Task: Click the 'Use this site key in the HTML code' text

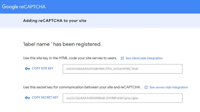Action: coord(70,58)
